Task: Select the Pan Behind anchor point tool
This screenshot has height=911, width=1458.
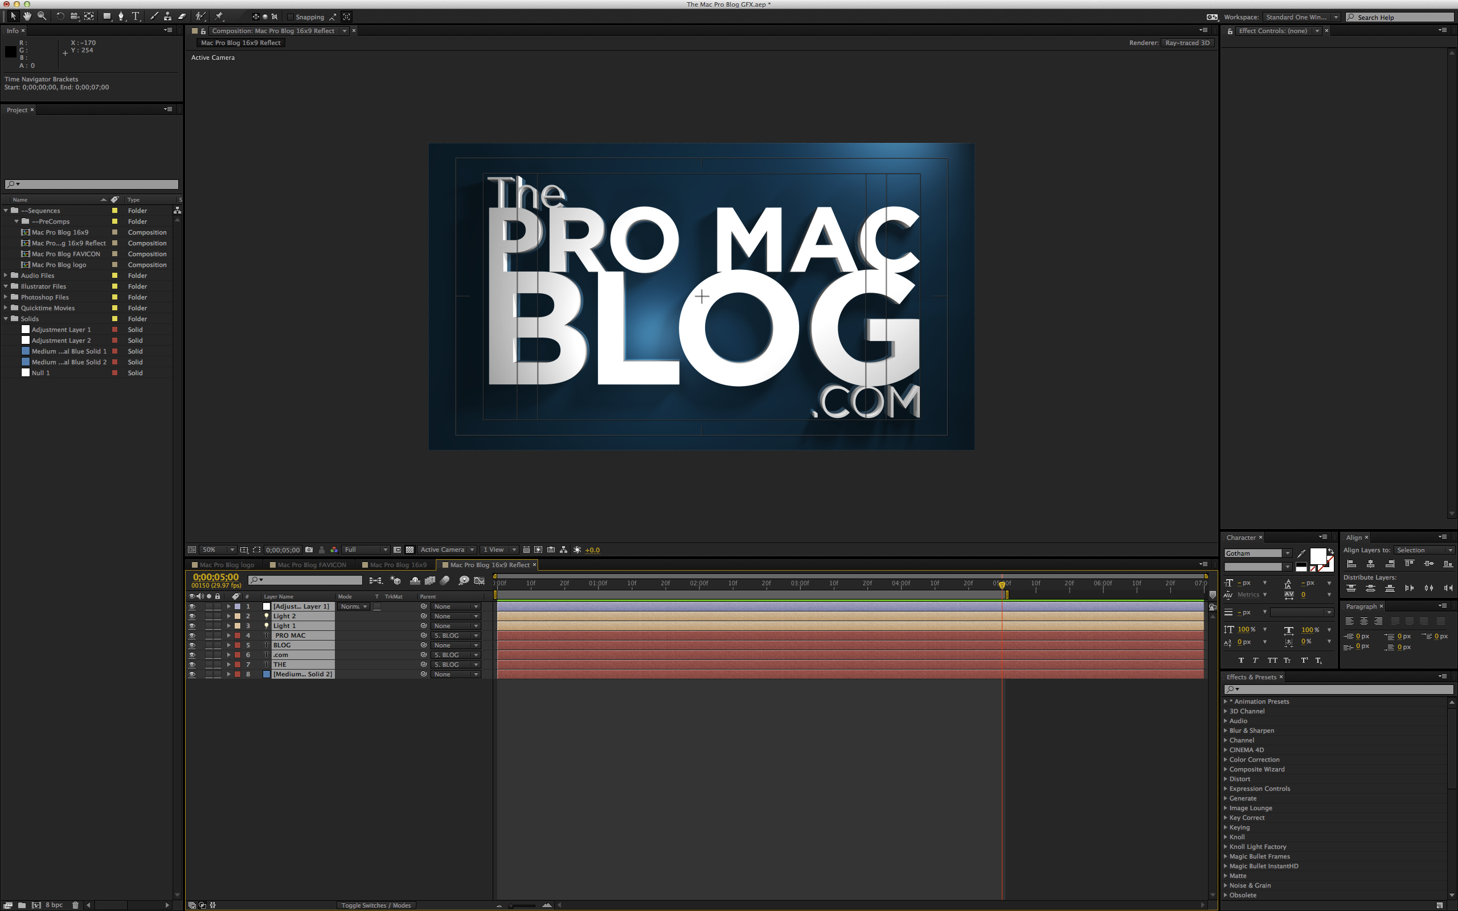Action: coord(89,17)
